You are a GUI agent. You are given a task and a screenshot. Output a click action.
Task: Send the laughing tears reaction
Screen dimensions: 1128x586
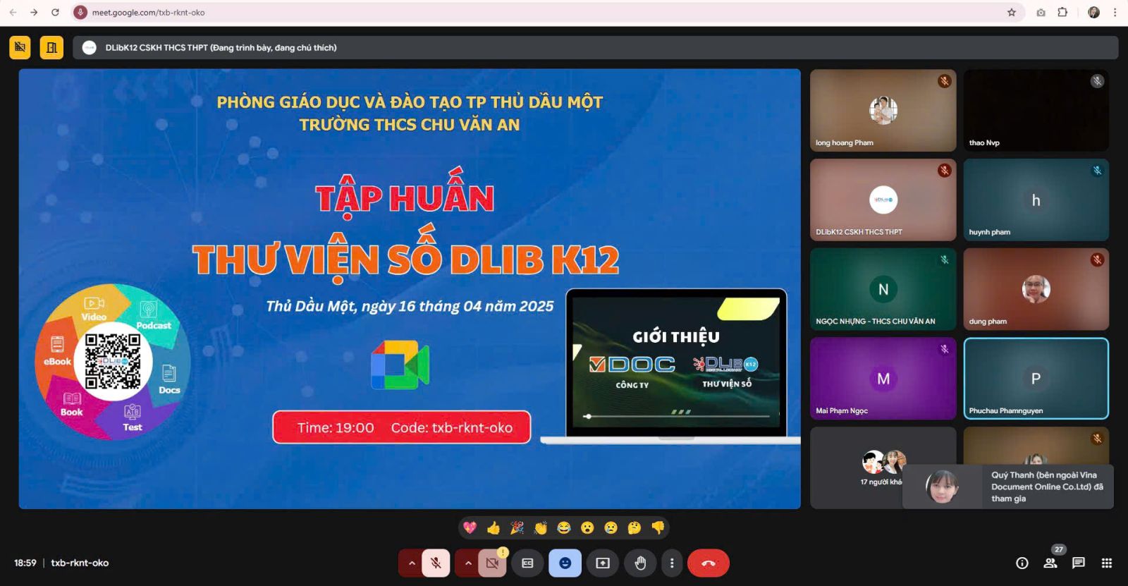564,527
